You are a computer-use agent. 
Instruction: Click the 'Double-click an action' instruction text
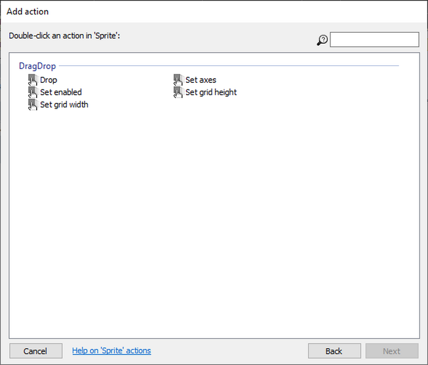68,36
